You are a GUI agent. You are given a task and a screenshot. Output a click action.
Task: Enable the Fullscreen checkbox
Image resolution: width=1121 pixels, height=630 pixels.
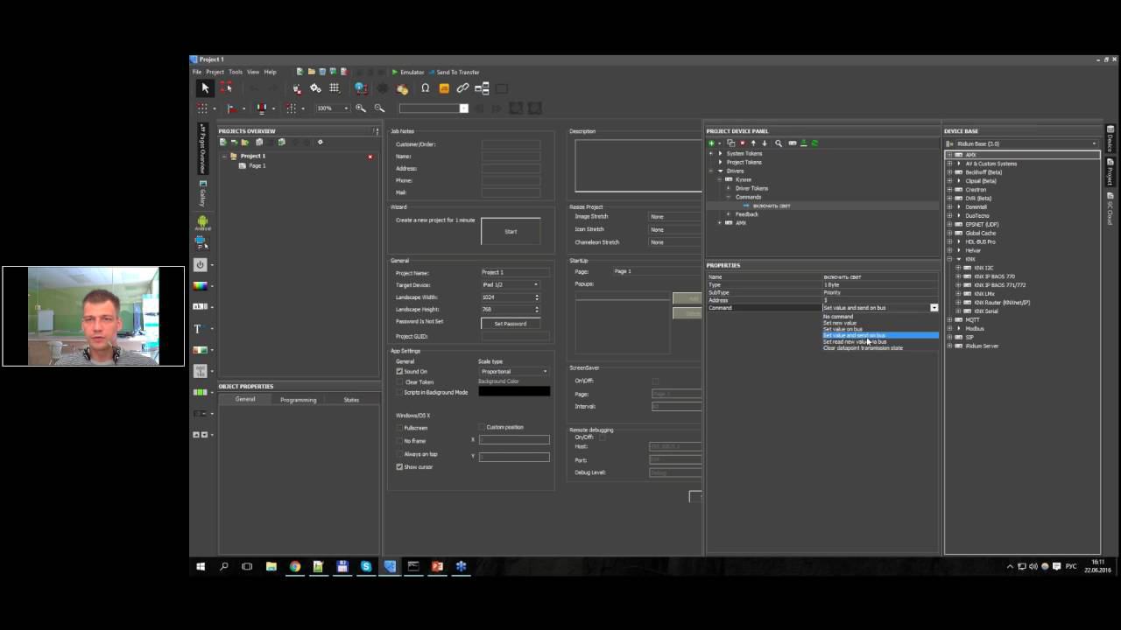click(399, 428)
